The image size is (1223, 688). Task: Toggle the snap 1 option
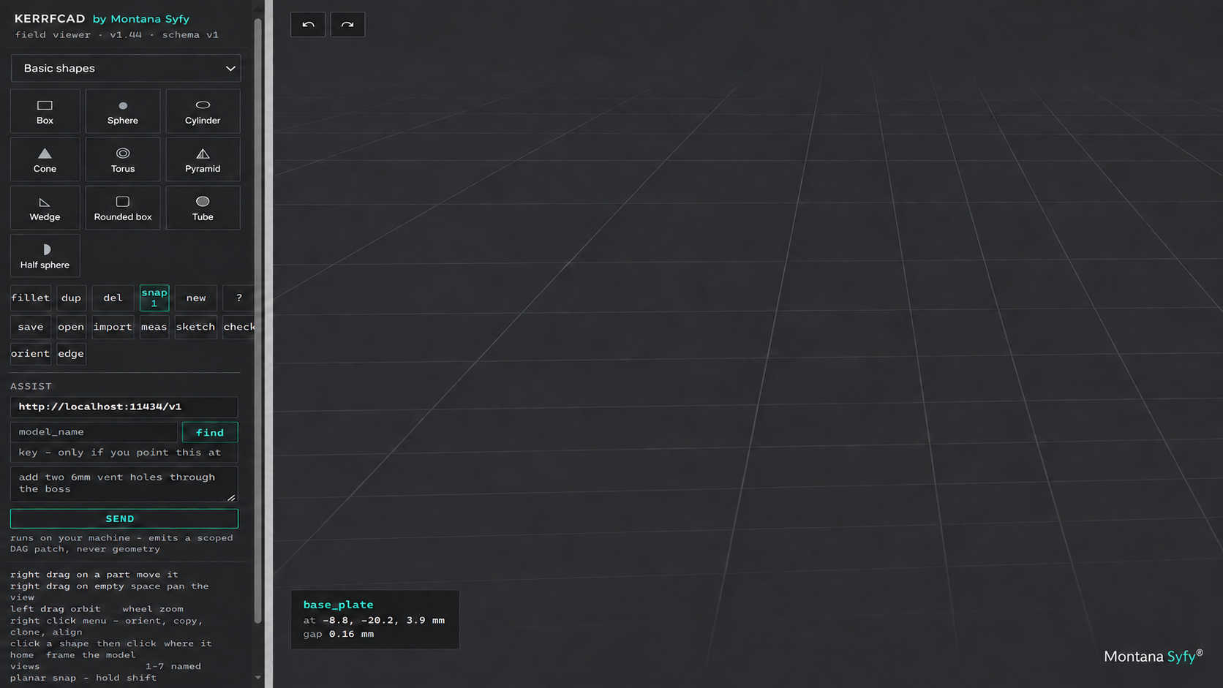154,298
